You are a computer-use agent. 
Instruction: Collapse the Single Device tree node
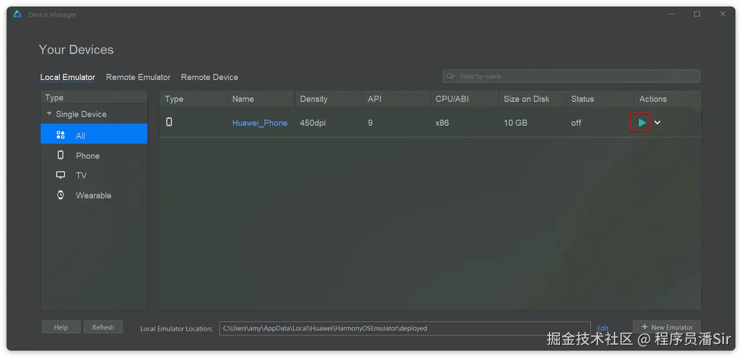pos(49,114)
